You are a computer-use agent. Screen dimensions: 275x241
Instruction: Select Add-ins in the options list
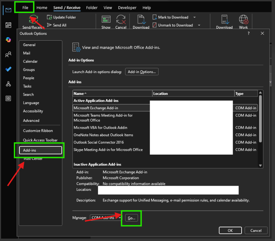point(41,150)
